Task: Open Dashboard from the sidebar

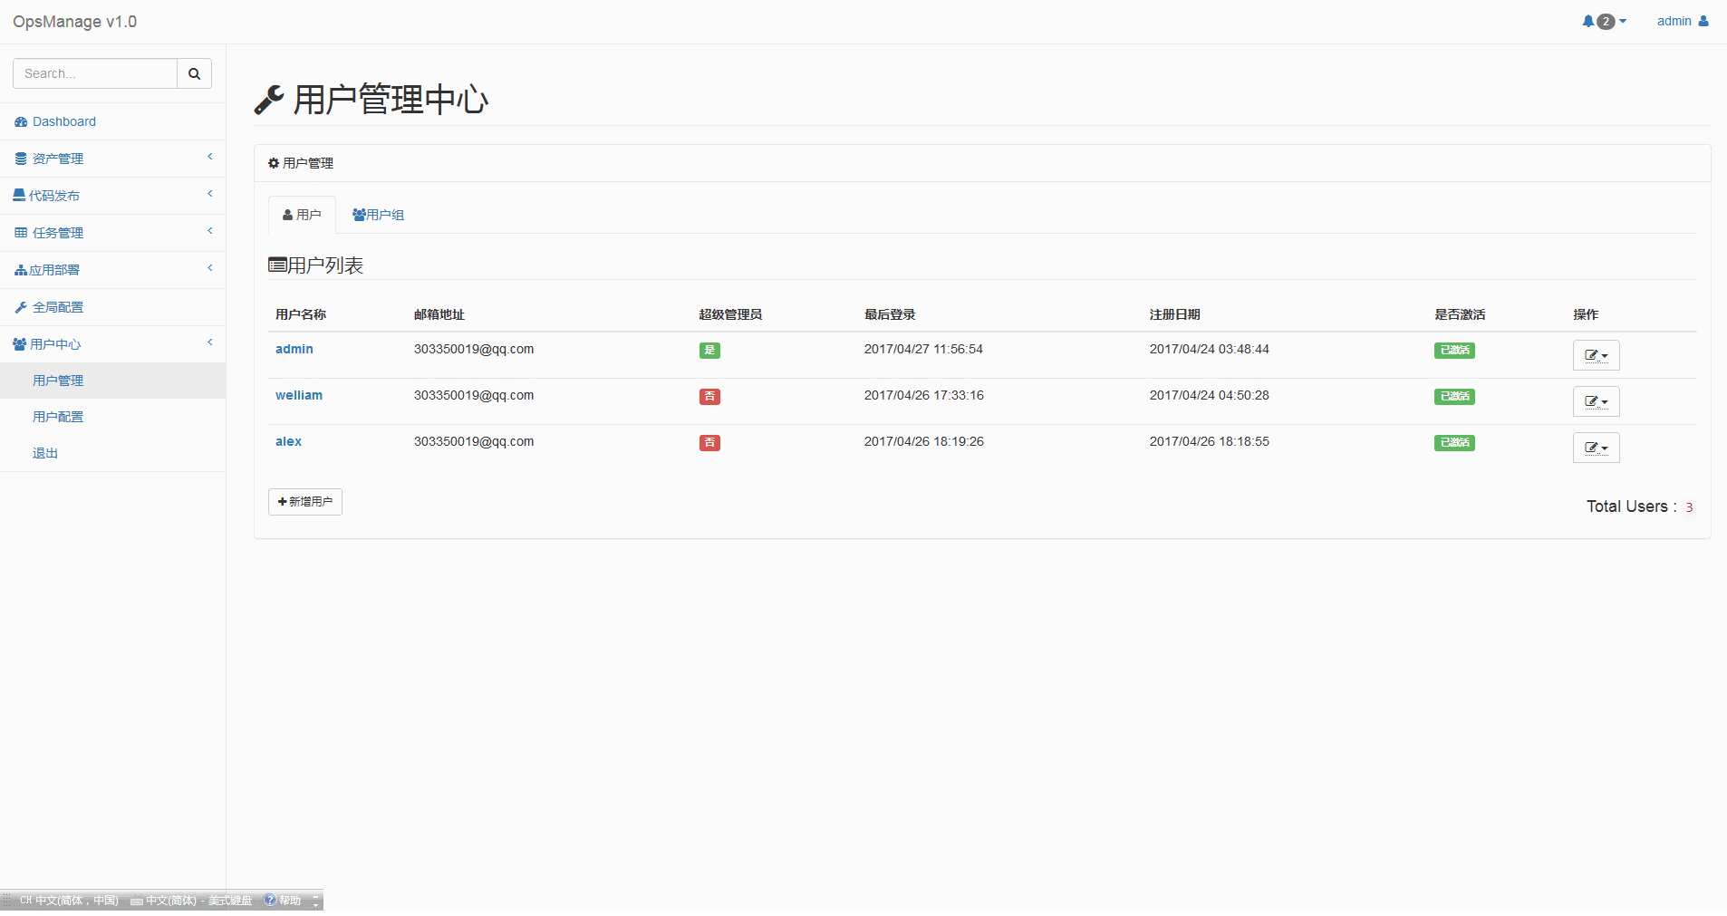Action: pyautogui.click(x=63, y=121)
